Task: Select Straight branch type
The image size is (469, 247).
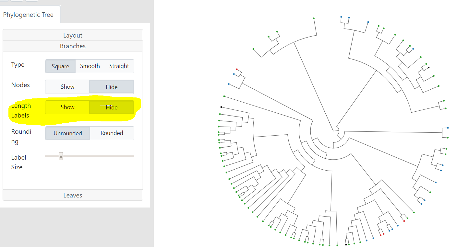Action: click(119, 66)
